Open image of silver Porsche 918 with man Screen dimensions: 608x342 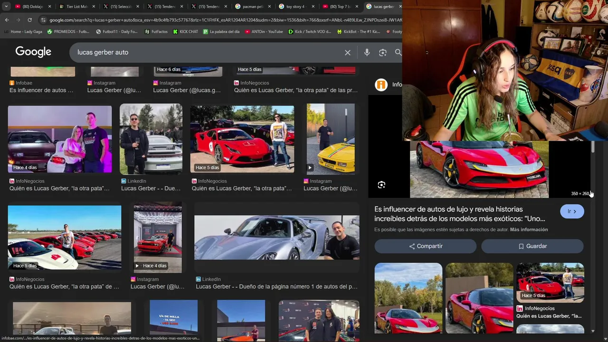click(276, 237)
